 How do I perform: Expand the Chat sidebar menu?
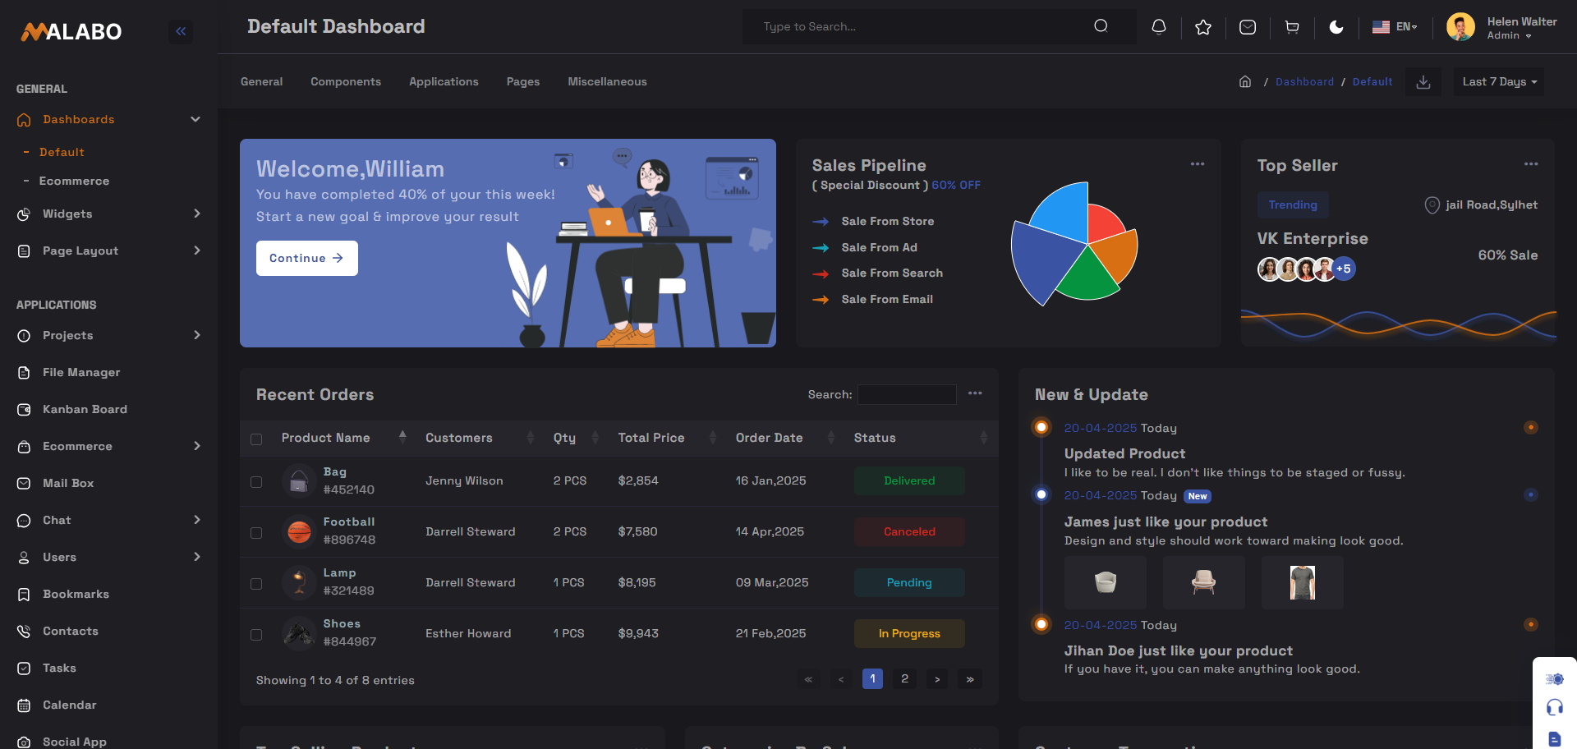click(108, 520)
